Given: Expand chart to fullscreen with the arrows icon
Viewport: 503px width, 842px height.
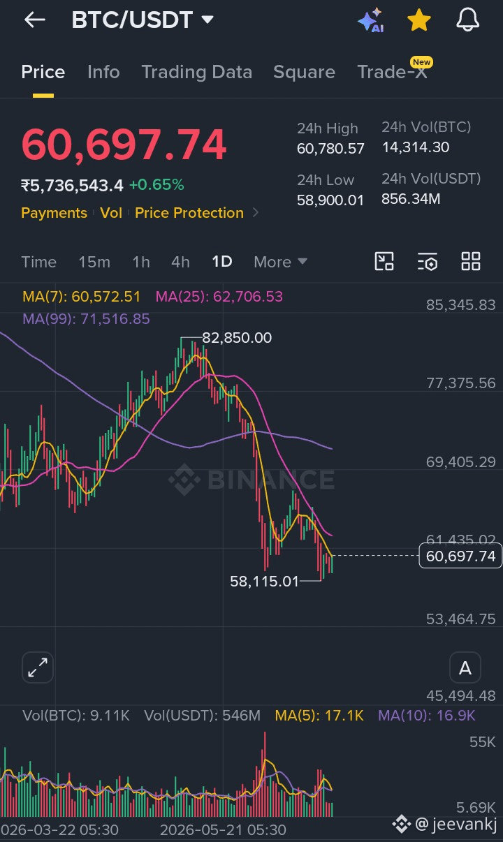Looking at the screenshot, I should (38, 668).
